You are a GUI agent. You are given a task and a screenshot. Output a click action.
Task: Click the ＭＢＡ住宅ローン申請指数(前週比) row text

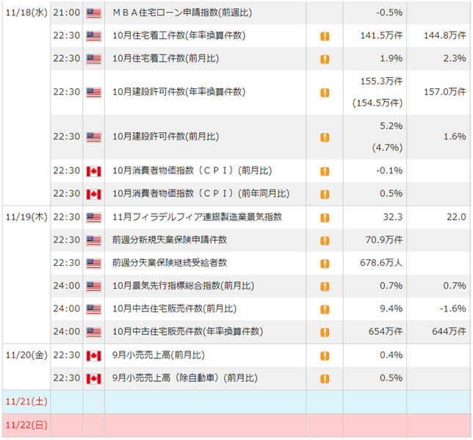(x=182, y=12)
